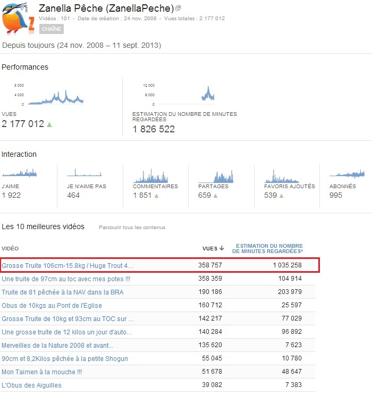Click the views value 140 284
Screen dimensions: 372x395
coord(210,332)
